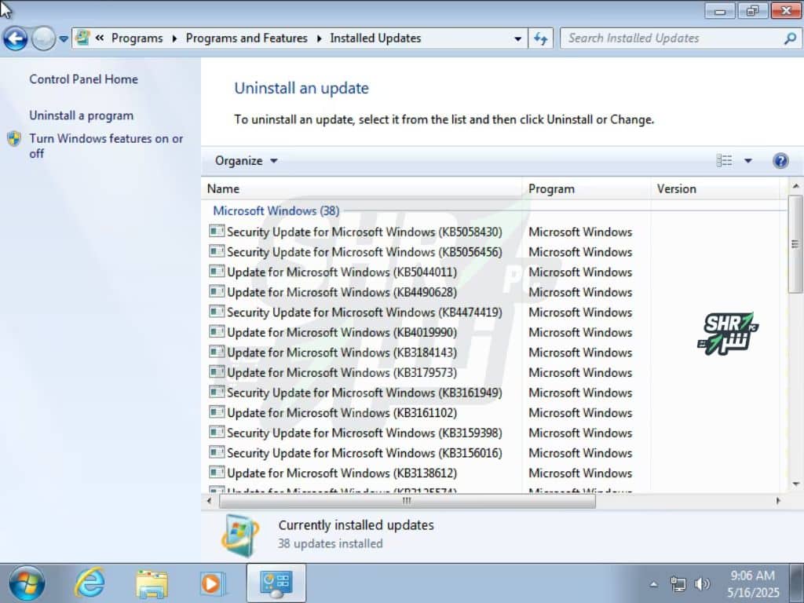The width and height of the screenshot is (804, 603).
Task: Click the change view icon
Action: click(724, 161)
